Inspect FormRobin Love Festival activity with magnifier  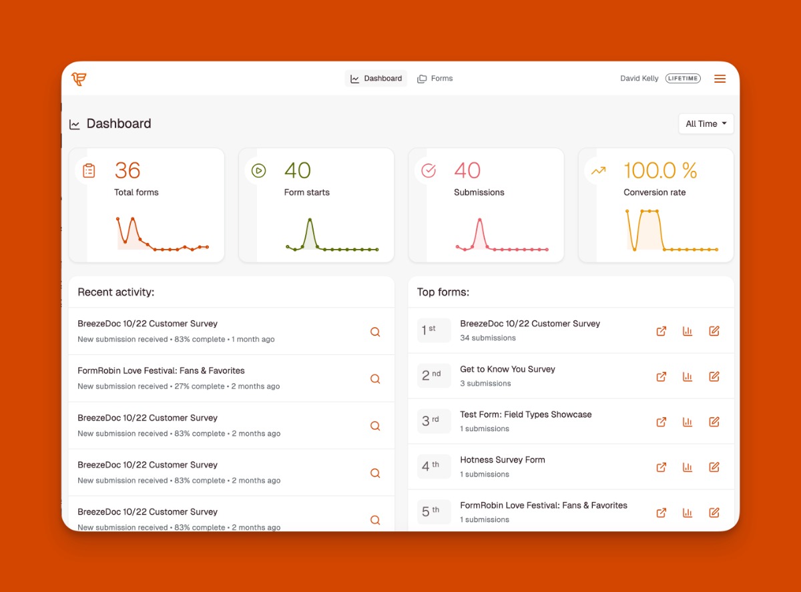click(x=375, y=379)
